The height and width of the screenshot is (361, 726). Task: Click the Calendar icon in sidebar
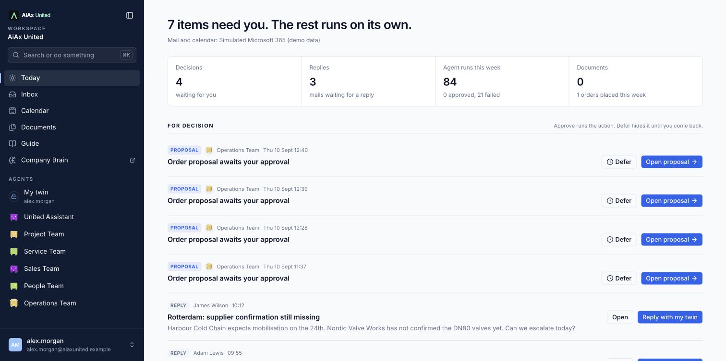point(12,111)
